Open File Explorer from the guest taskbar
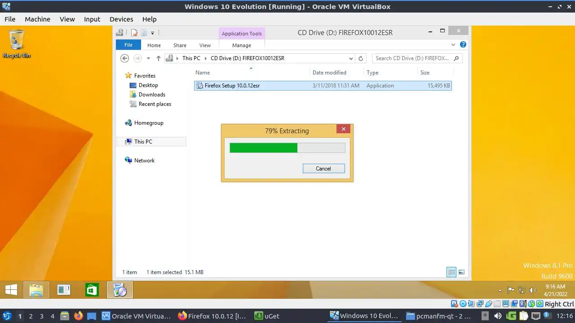The width and height of the screenshot is (575, 323). 36,290
